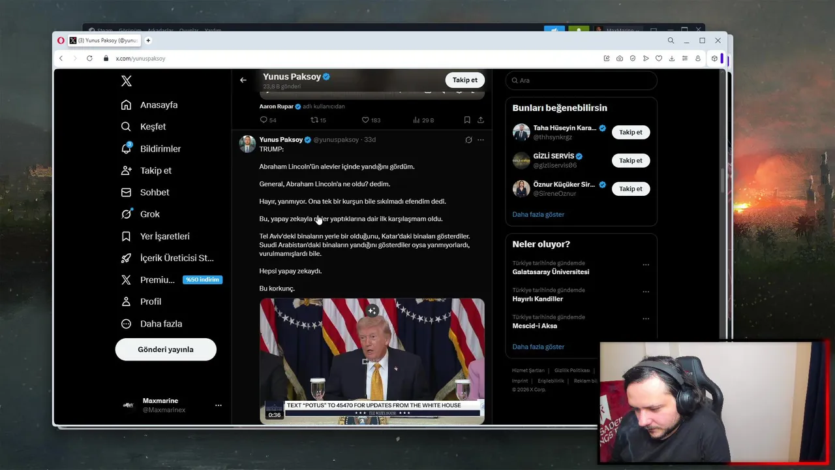Open Hizmet Şartları footer link
Viewport: 835px width, 470px height.
coord(528,371)
